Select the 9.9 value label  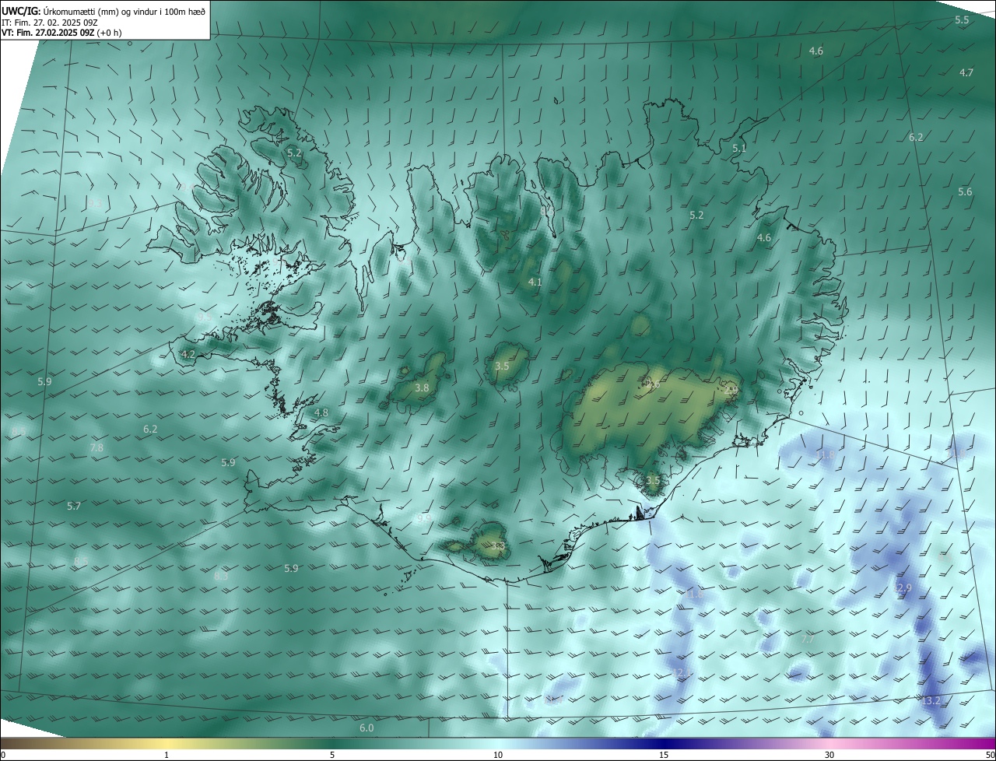click(x=424, y=517)
